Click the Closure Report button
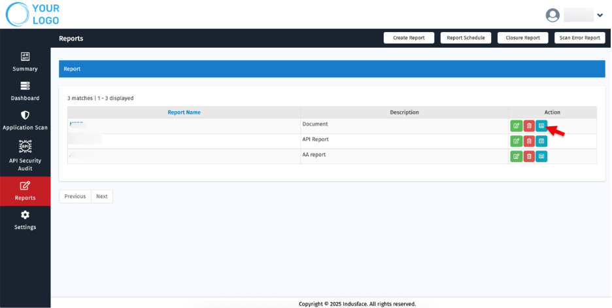Image resolution: width=612 pixels, height=308 pixels. [x=522, y=38]
